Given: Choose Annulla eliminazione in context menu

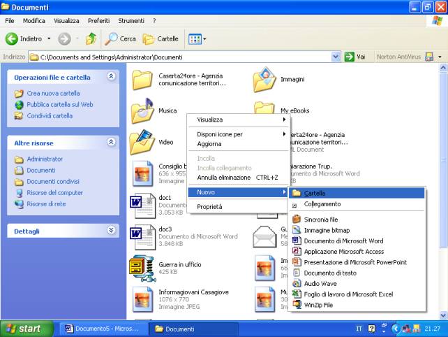Looking at the screenshot, I should click(x=238, y=178).
